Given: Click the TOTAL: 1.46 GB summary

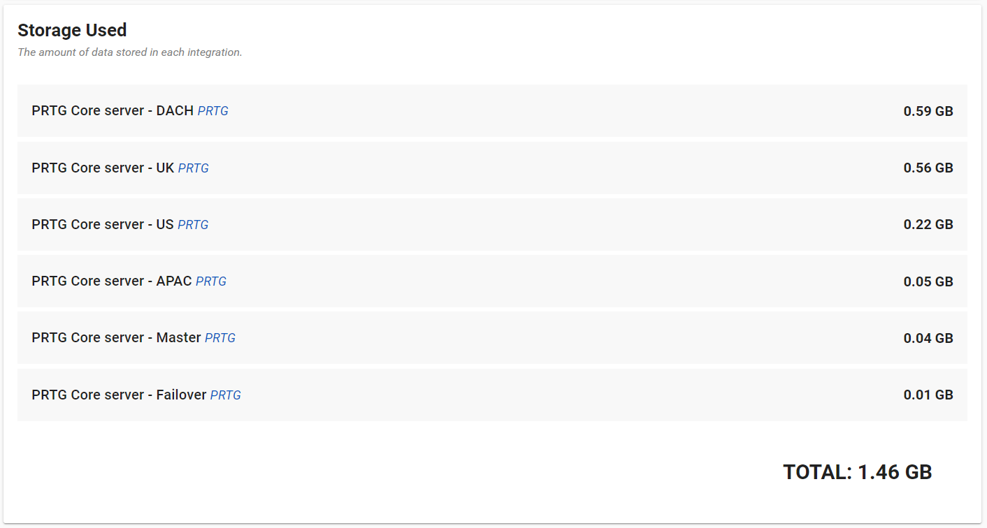Looking at the screenshot, I should (857, 472).
